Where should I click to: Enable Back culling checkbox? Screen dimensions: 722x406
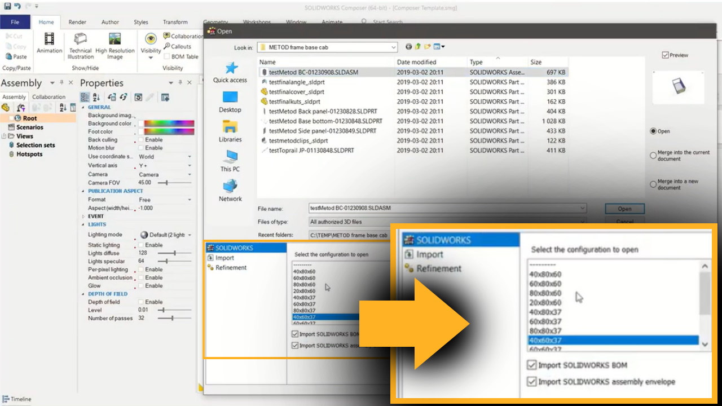point(142,140)
